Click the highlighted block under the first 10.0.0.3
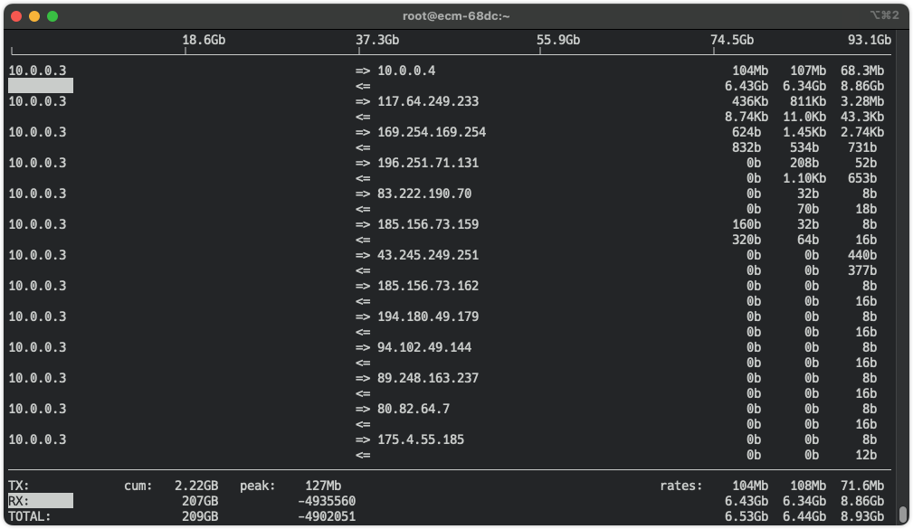 [41, 86]
